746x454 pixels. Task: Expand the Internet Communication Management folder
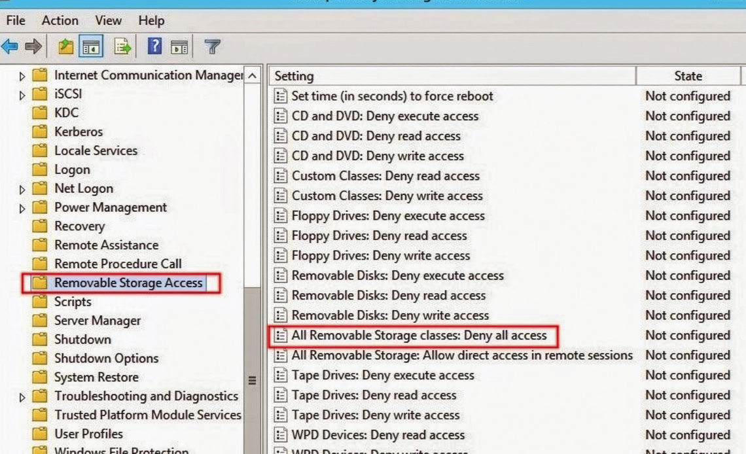coord(22,77)
